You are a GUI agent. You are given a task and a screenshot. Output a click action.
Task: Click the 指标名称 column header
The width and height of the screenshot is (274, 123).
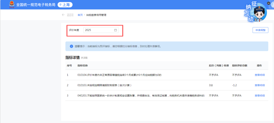coord(83,66)
